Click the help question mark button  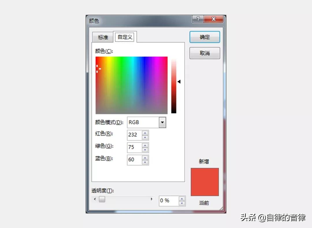point(198,19)
